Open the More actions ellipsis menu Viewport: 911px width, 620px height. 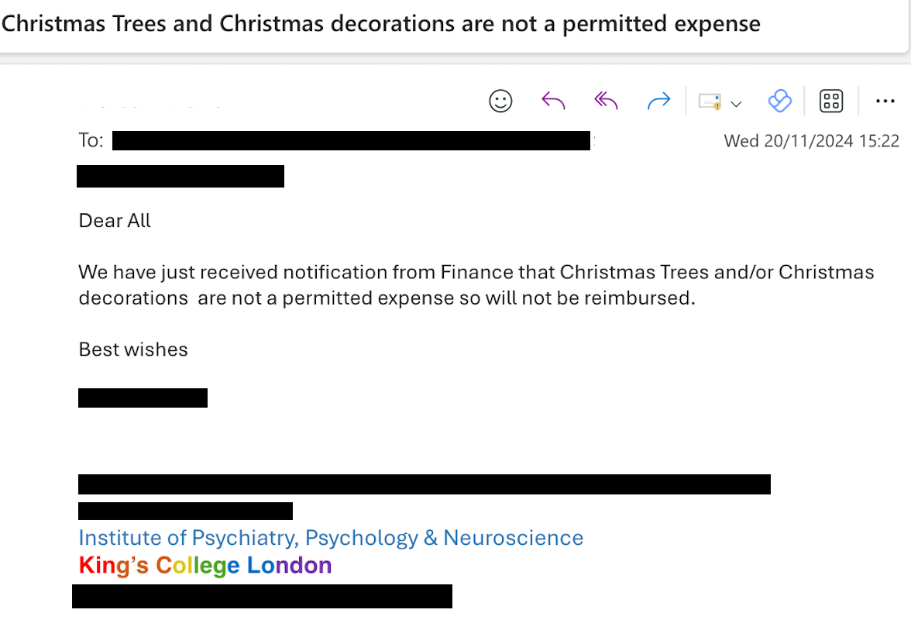tap(885, 101)
